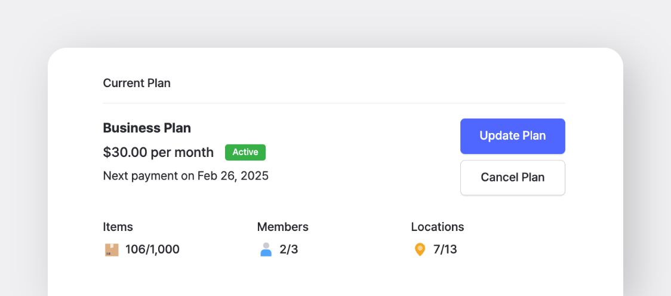Click the divider line under Current Plan
Screen dimensions: 671x296
(334, 103)
